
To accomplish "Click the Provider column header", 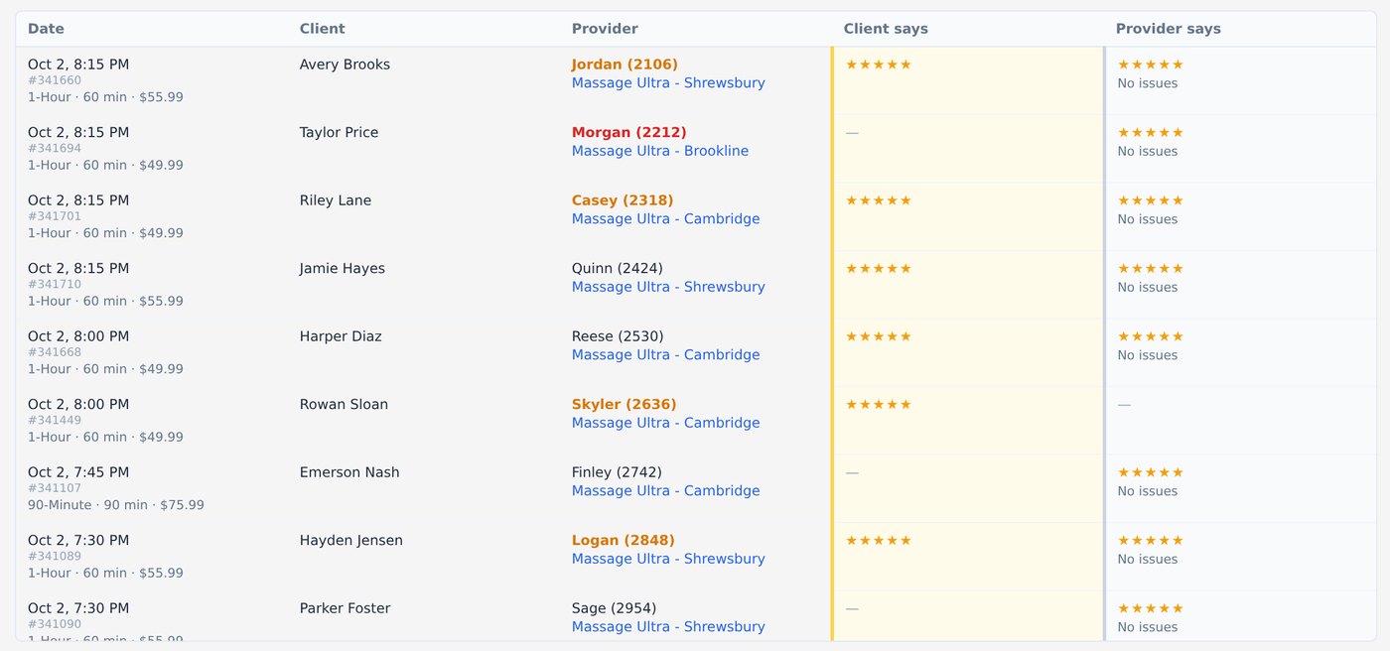I will pos(605,29).
